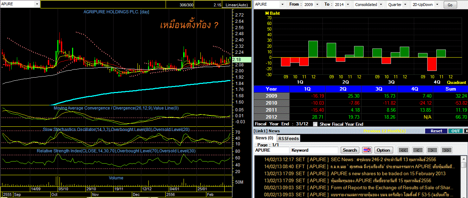Go to previous news page with < button

click(x=417, y=150)
